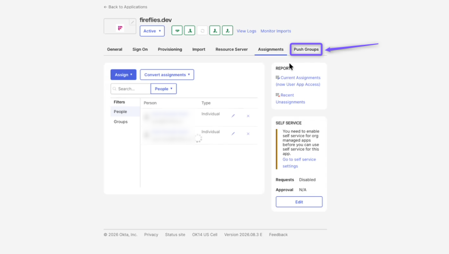The width and height of the screenshot is (449, 254).
Task: Go to the Provisioning tab
Action: [170, 49]
